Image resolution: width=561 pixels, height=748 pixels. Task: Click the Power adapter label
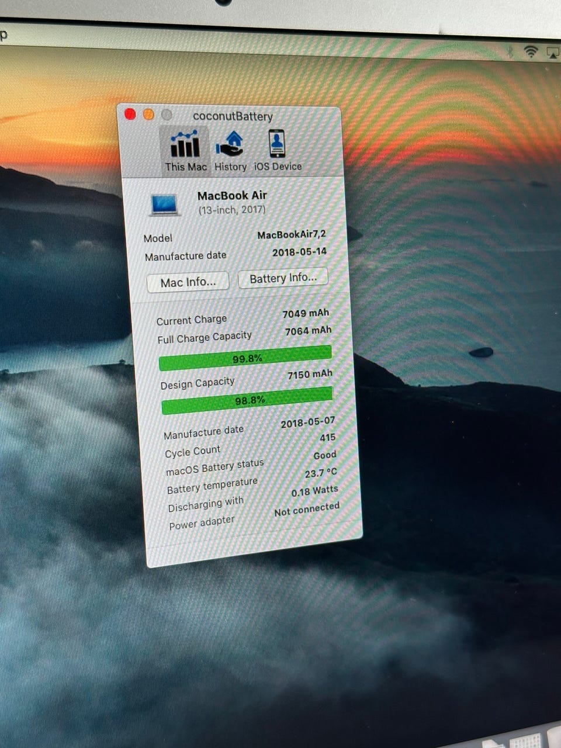coord(202,523)
